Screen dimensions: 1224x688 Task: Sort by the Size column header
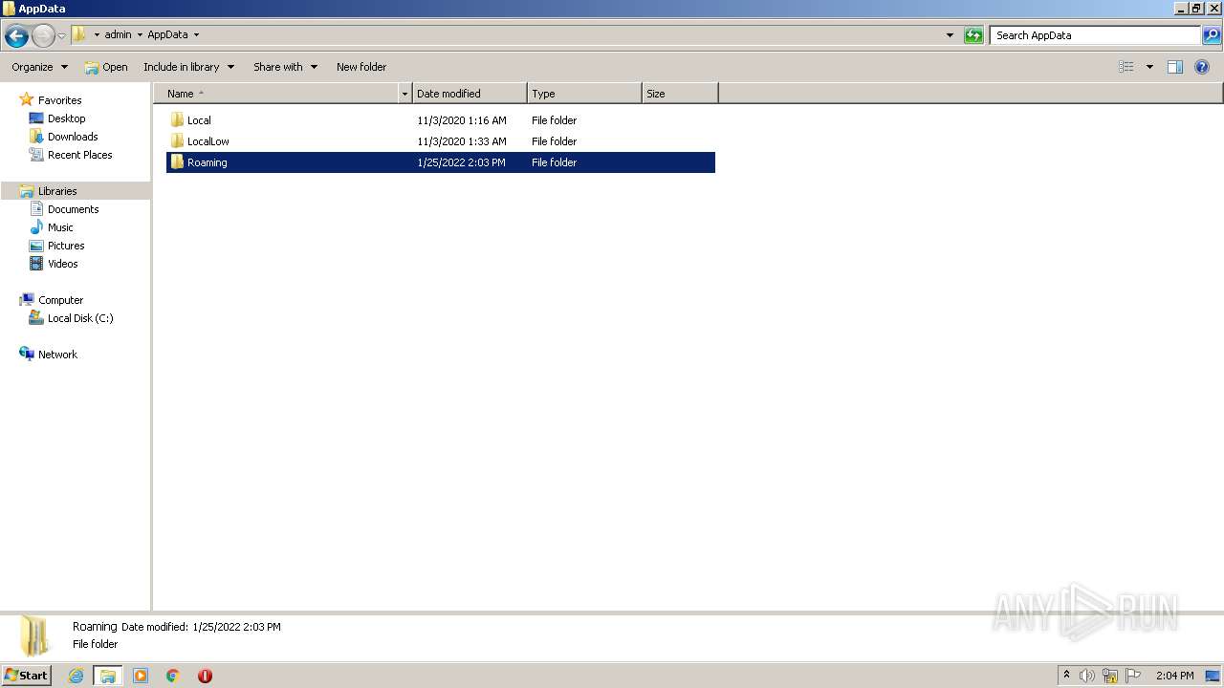(680, 94)
